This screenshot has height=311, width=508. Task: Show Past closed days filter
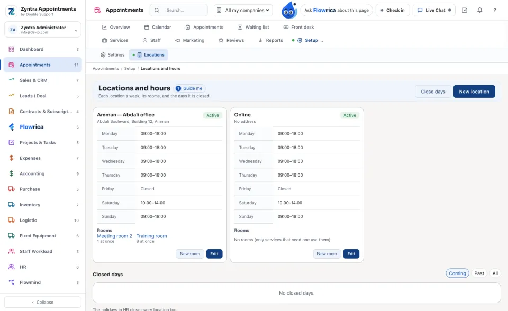[479, 273]
